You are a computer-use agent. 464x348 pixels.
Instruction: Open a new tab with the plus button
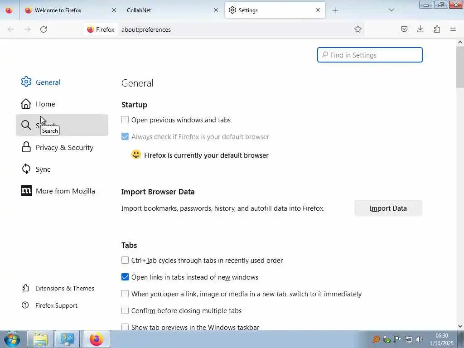[335, 10]
